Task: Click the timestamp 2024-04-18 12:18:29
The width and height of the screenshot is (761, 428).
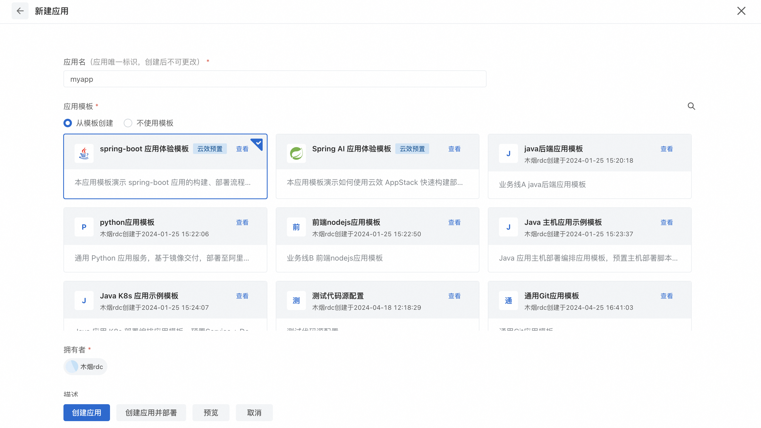Action: point(388,307)
